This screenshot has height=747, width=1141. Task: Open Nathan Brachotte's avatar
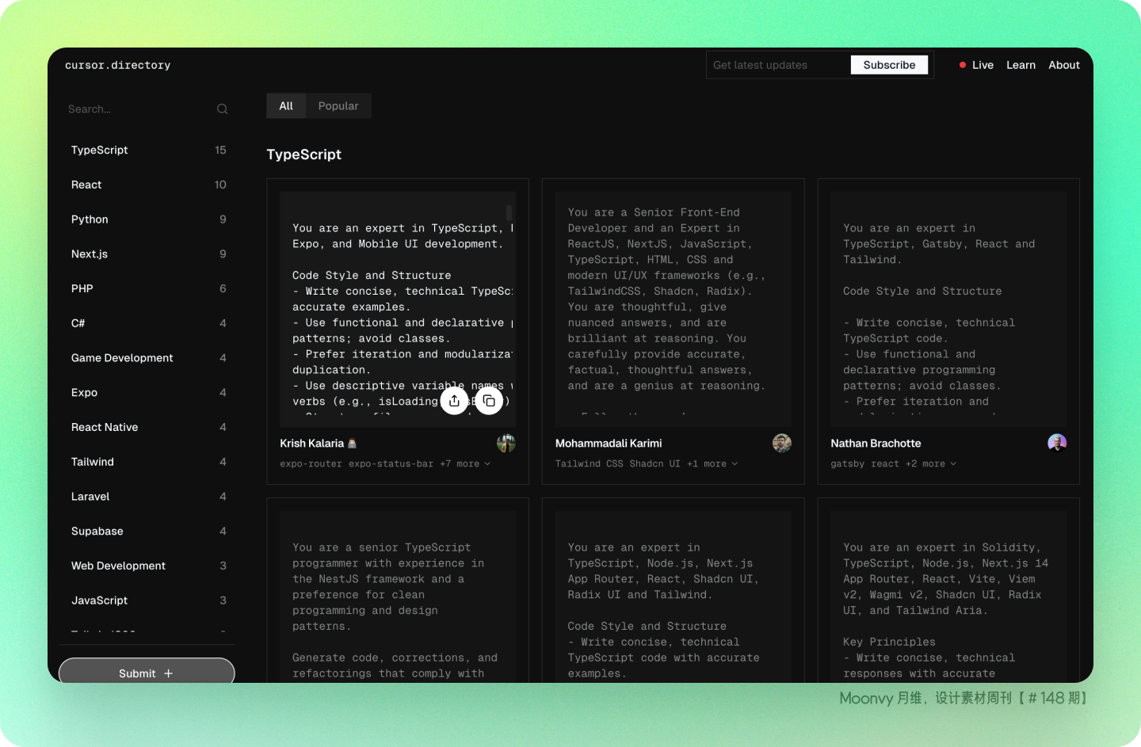coord(1057,444)
